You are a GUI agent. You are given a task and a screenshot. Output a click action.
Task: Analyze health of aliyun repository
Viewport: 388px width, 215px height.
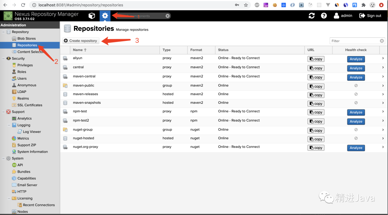coord(356,59)
